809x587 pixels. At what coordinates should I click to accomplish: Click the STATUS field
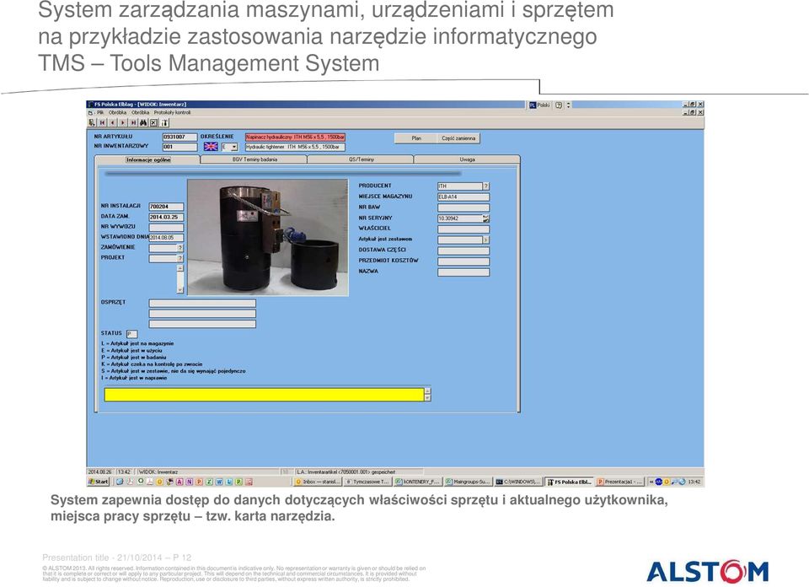tap(131, 334)
